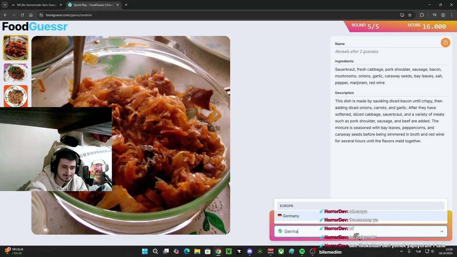This screenshot has width=457, height=257.
Task: Open the Windows Start menu
Action: pos(145,251)
